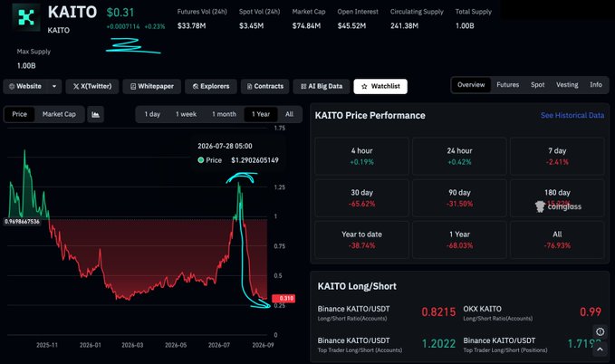Image resolution: width=615 pixels, height=364 pixels.
Task: Set chart range to 1 day
Action: click(x=152, y=114)
